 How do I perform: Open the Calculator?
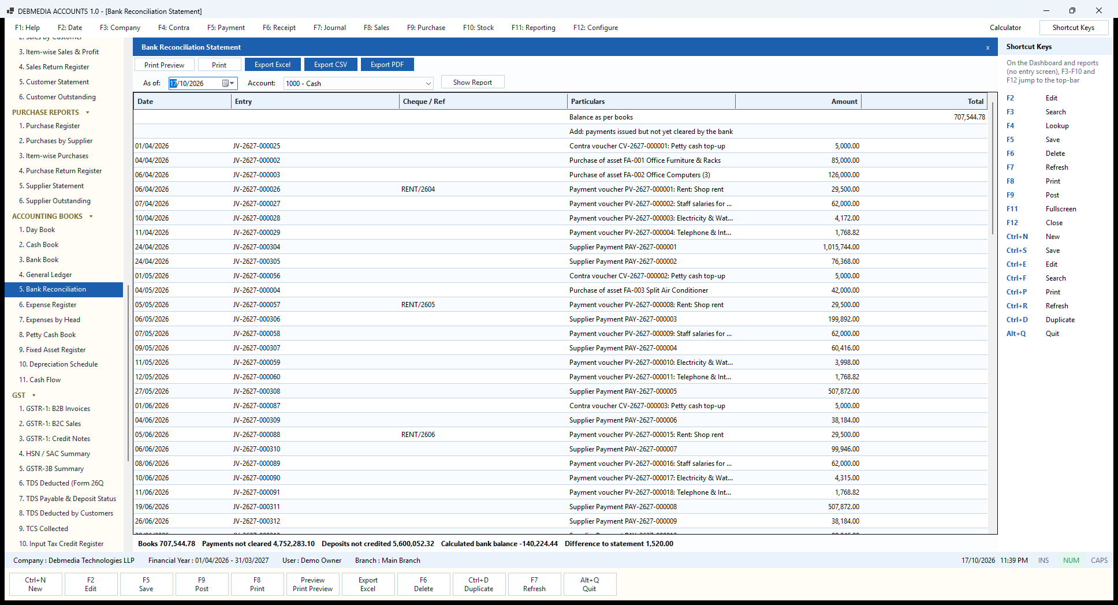click(1005, 28)
